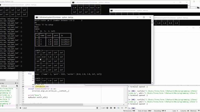Click scroll-down arrow of front cmd window
Screen dimensions: 200x112
coord(152,83)
